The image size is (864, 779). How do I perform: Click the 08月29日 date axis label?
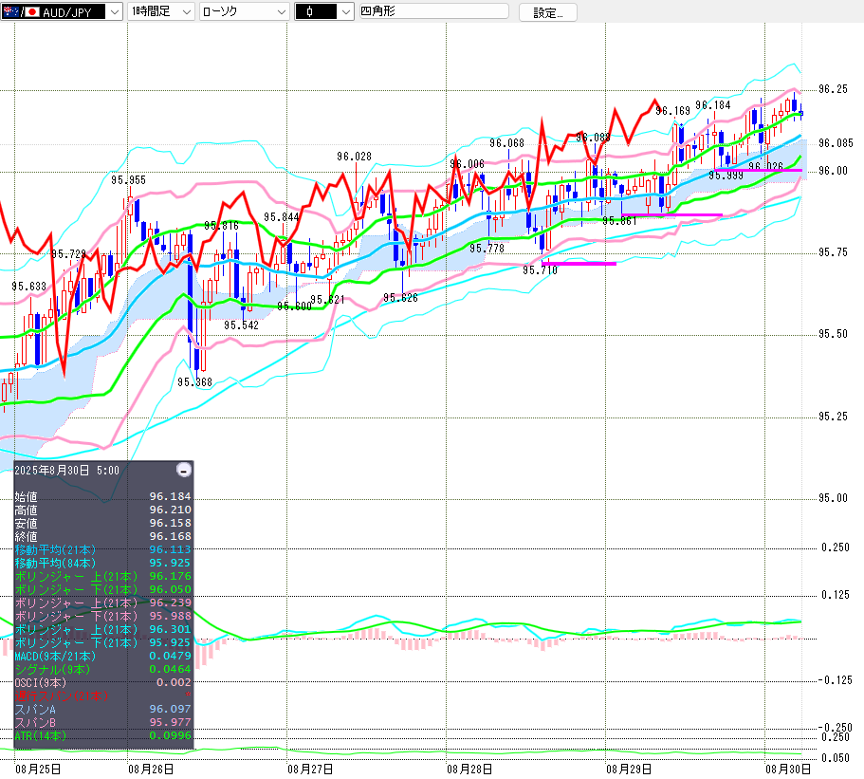629,770
